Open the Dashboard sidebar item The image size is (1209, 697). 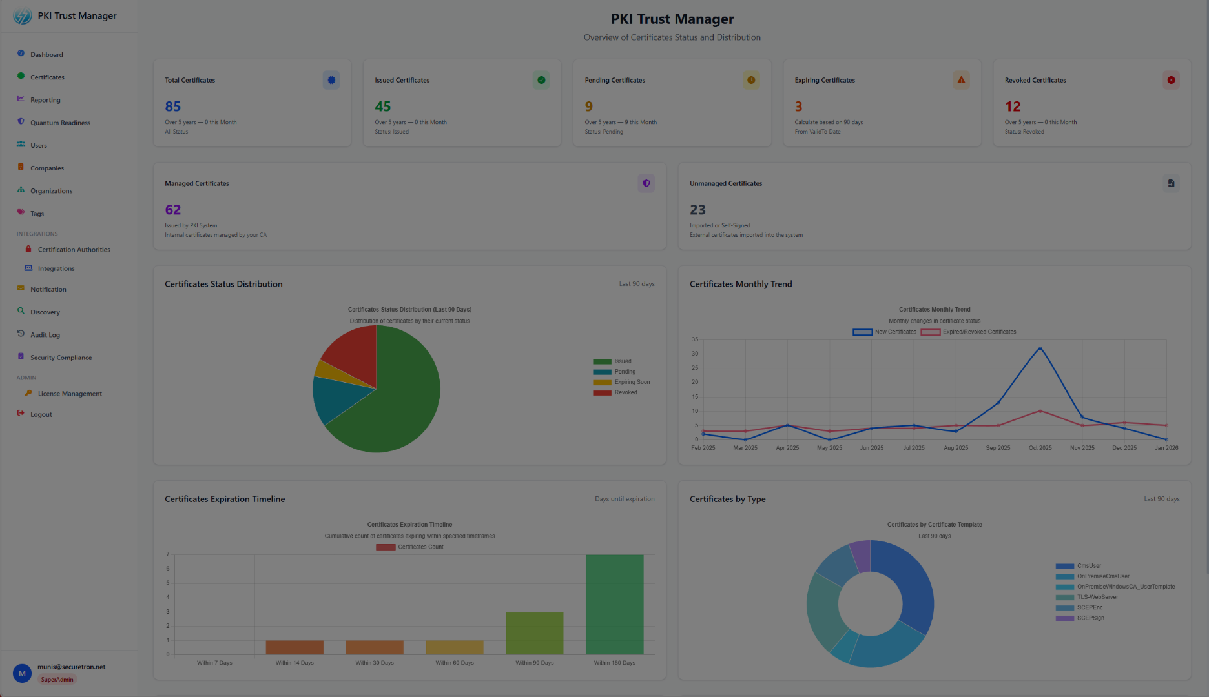tap(46, 54)
